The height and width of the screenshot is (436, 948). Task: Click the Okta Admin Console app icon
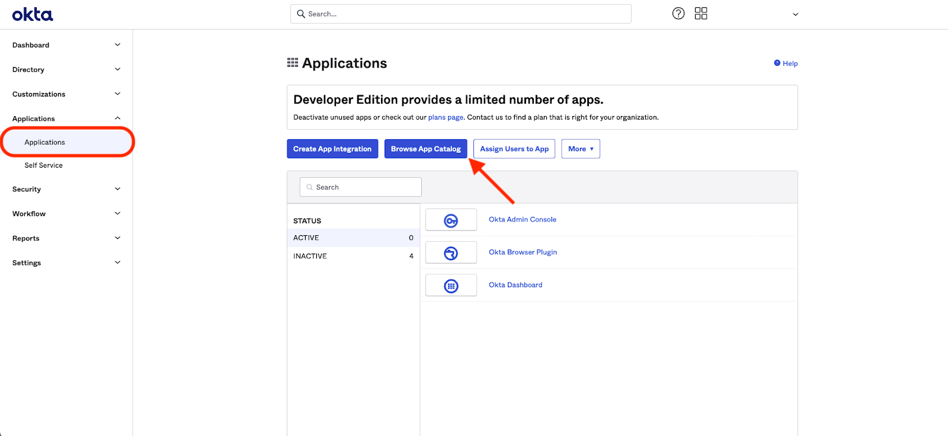pyautogui.click(x=451, y=220)
